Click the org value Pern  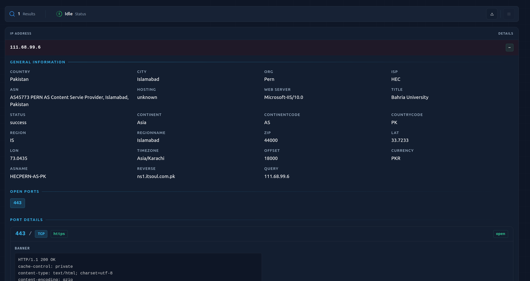[x=269, y=79]
